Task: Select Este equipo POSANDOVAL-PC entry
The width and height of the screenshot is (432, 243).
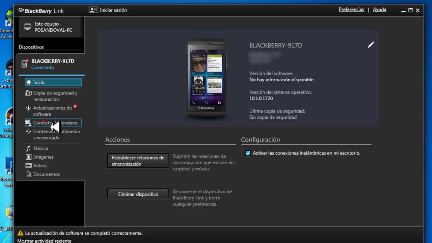Action: coord(51,27)
